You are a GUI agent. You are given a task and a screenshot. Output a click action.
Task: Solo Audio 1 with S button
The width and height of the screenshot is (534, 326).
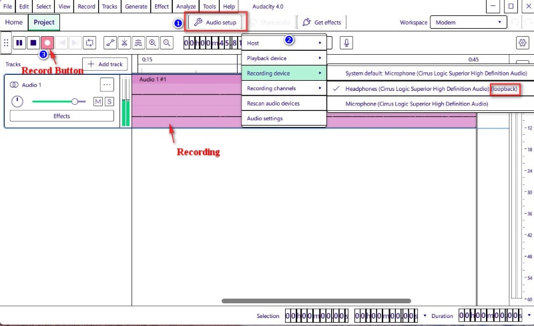pyautogui.click(x=109, y=102)
